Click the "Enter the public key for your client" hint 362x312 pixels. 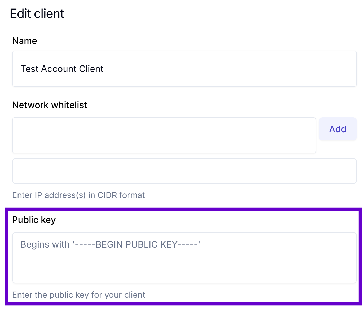tap(78, 295)
